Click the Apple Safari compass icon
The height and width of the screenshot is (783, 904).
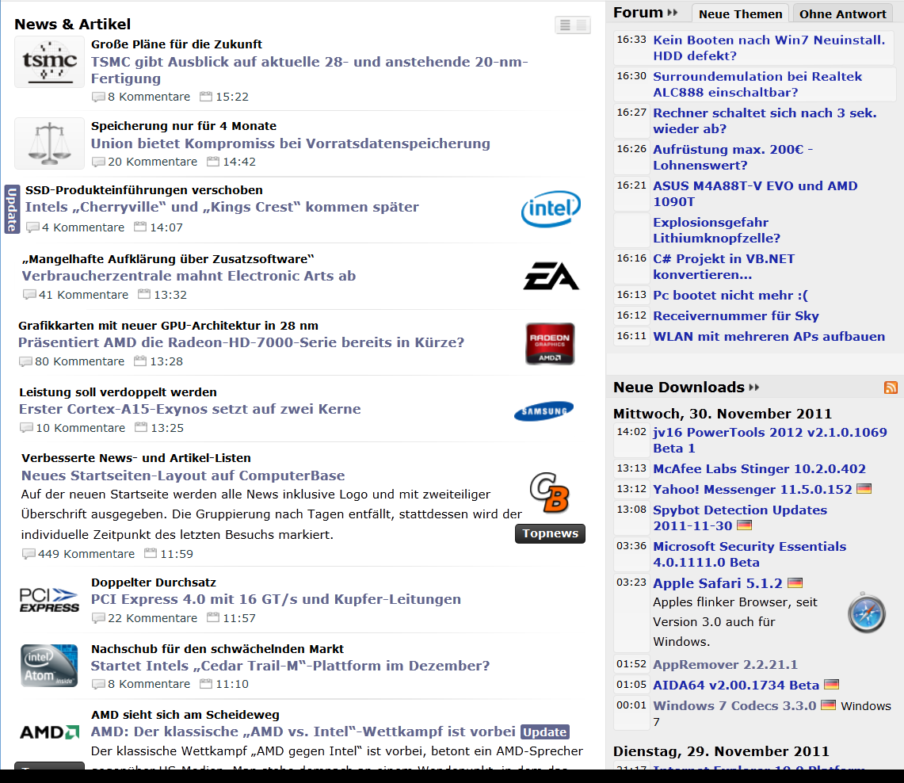(x=867, y=613)
